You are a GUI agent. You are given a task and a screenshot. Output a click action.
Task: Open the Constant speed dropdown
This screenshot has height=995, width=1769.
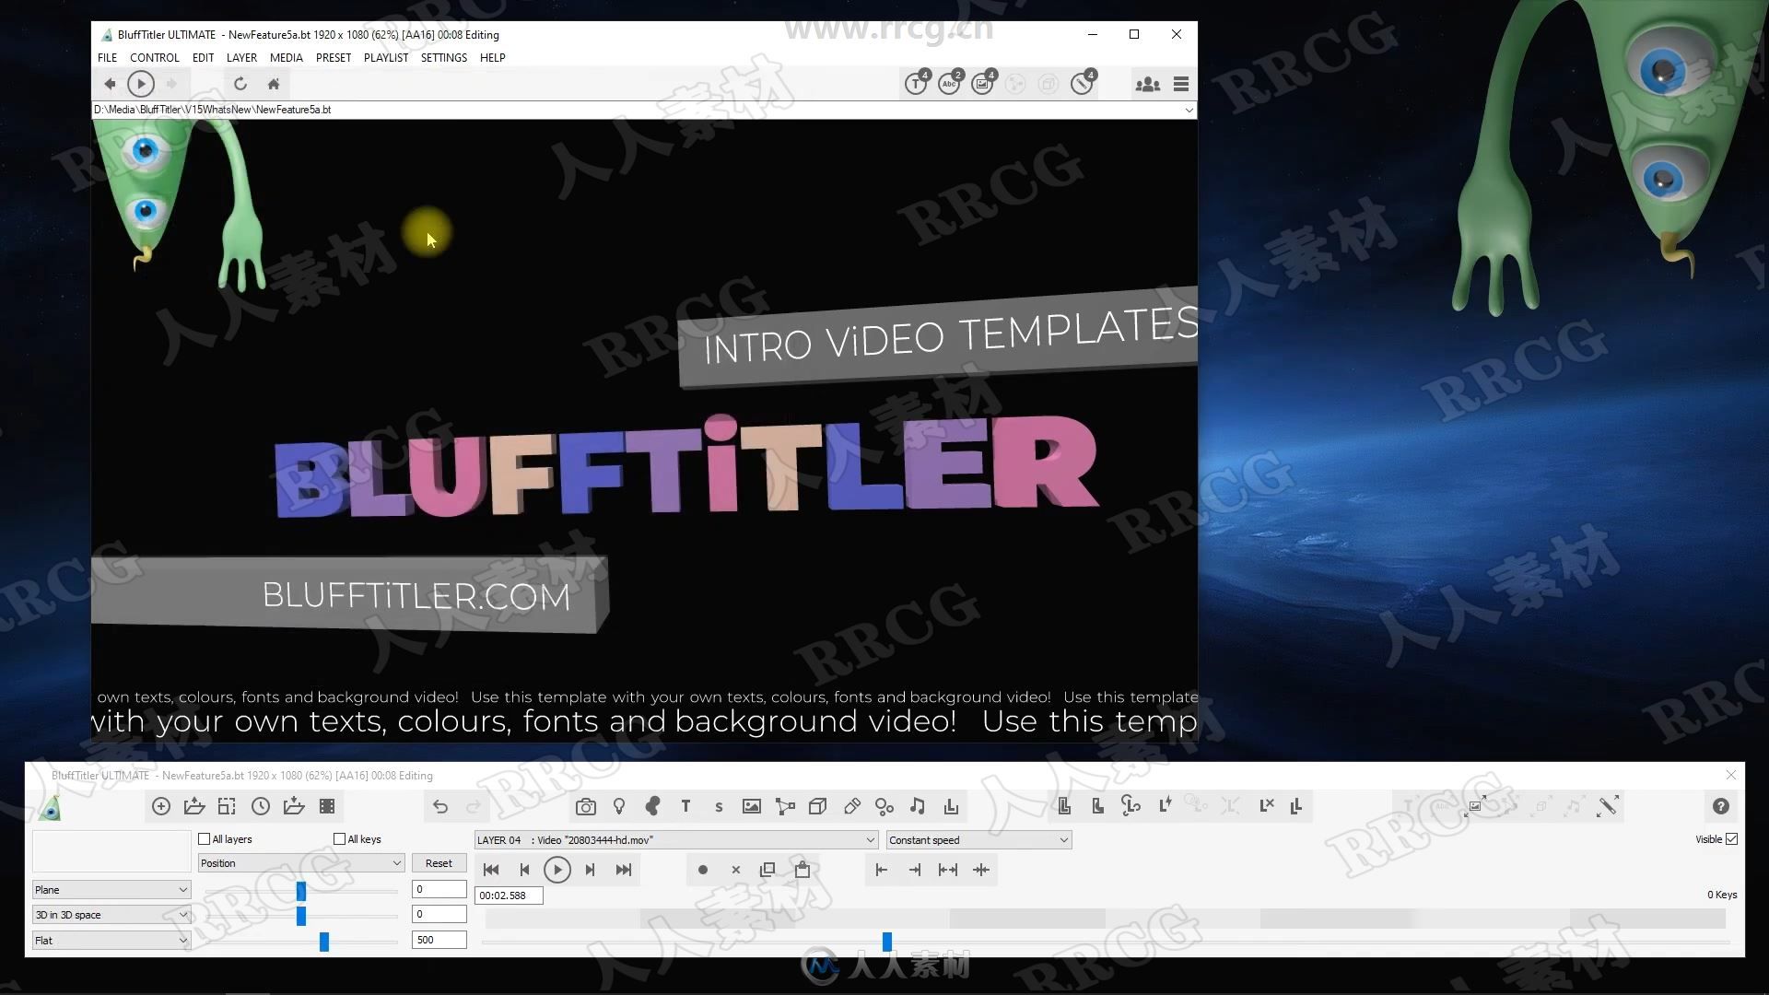(x=978, y=840)
